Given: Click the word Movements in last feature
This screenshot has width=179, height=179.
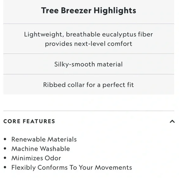Looking at the screenshot, I should [x=113, y=168].
